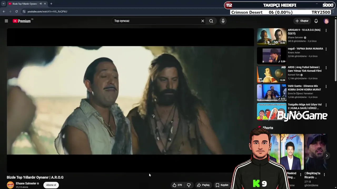Click the browser back arrow

point(4,12)
